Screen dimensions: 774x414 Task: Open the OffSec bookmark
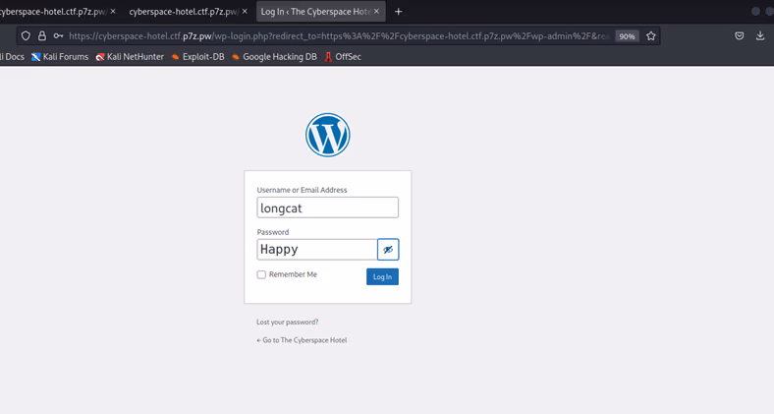point(343,57)
